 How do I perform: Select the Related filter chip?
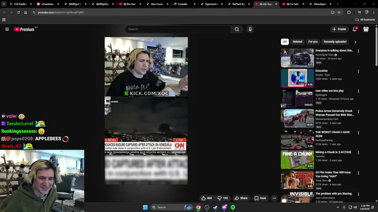[297, 42]
